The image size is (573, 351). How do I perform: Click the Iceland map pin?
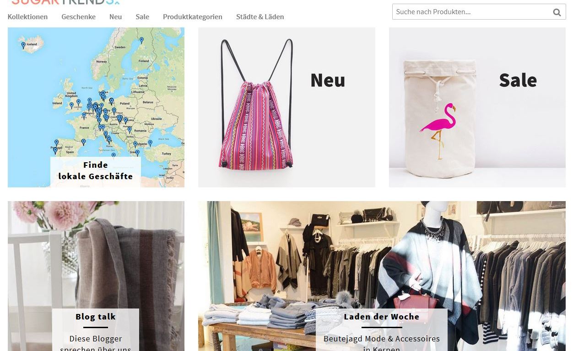pos(23,45)
